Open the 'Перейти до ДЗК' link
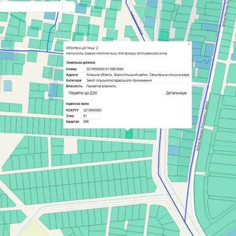 click(83, 93)
